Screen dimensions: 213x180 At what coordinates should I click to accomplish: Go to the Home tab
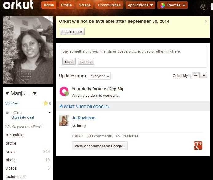click(49, 5)
